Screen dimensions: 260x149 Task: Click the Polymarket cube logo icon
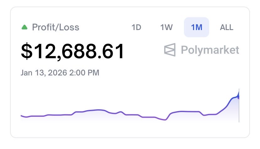point(170,50)
